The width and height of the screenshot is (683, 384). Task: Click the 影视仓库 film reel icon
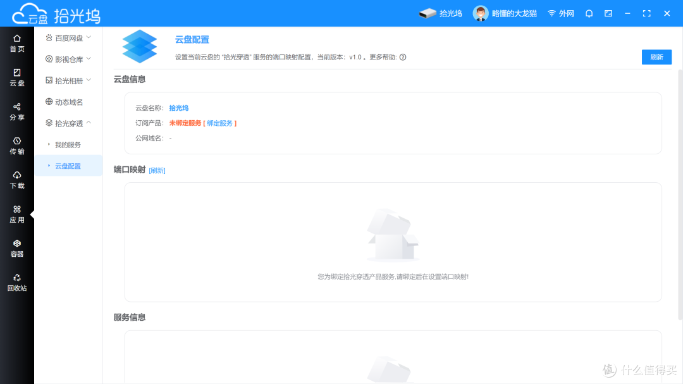pyautogui.click(x=49, y=59)
